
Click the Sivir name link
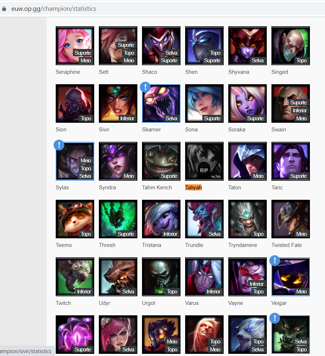pyautogui.click(x=104, y=130)
